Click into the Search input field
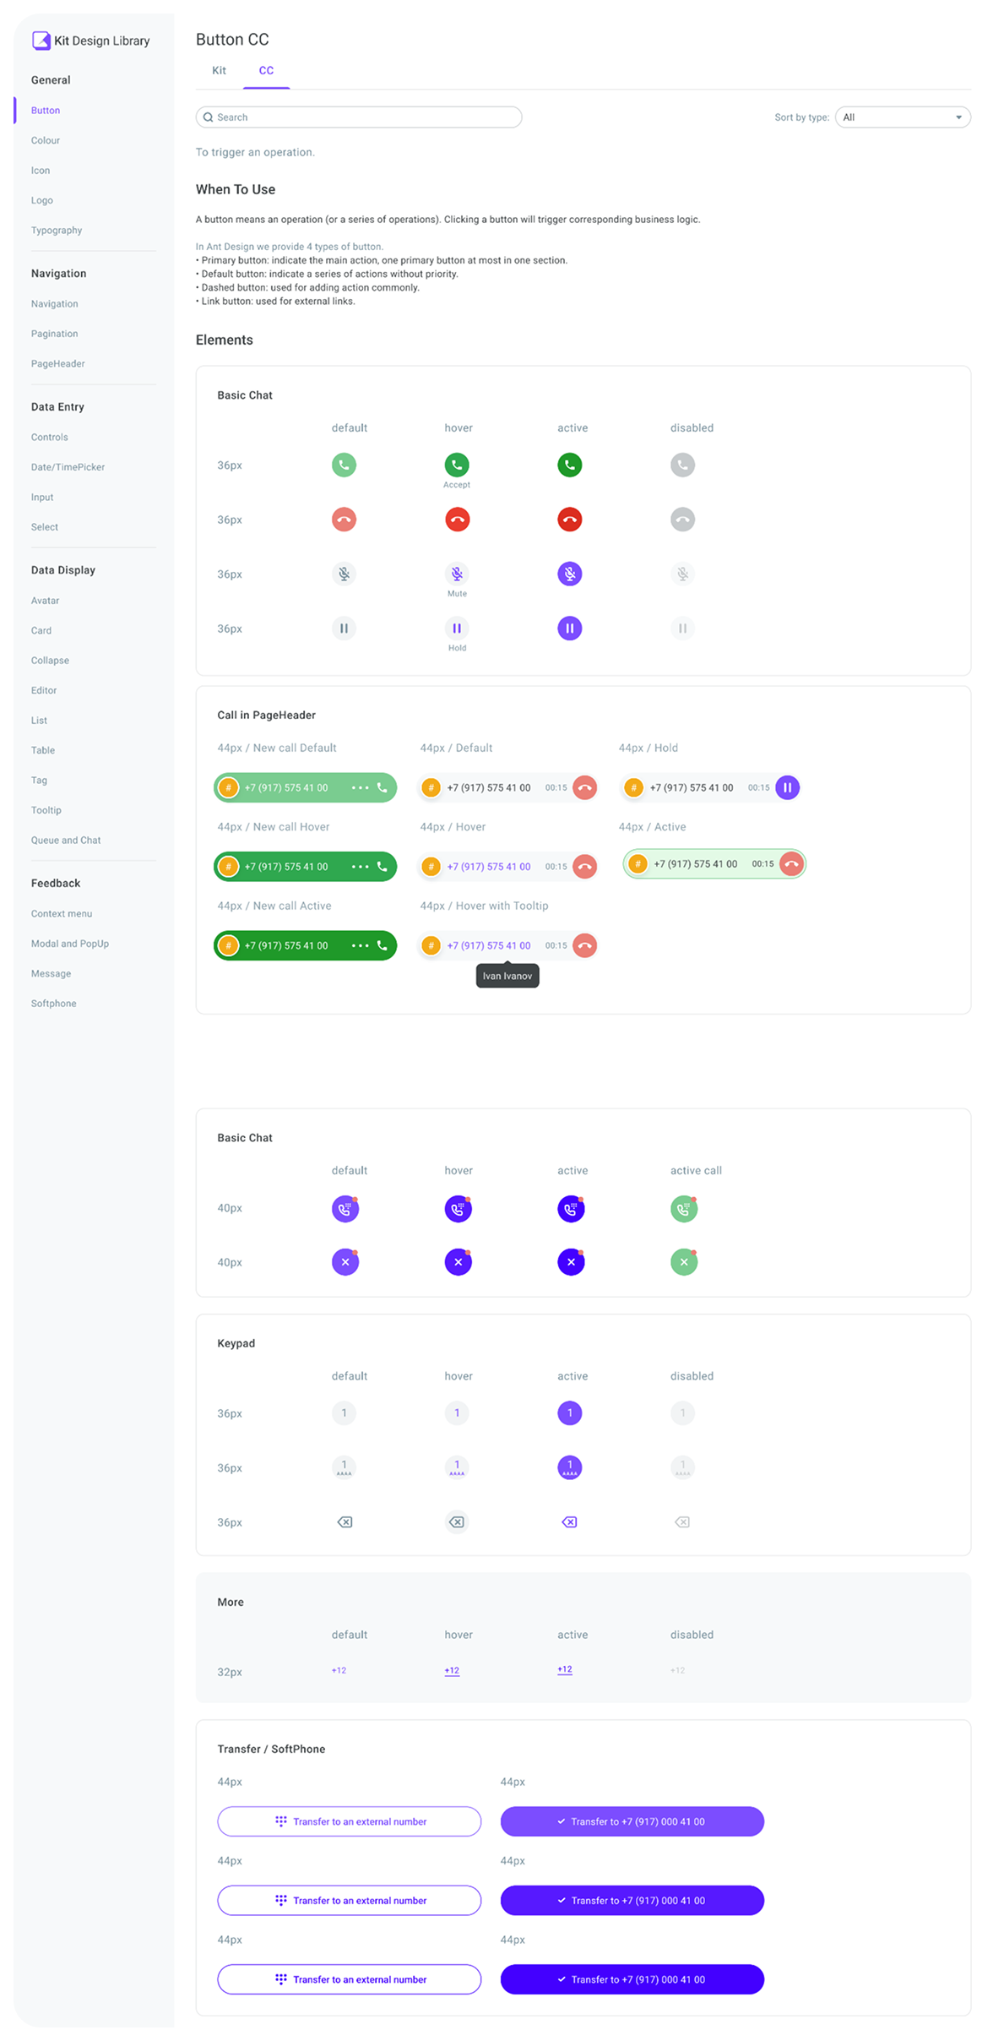993x2041 pixels. pyautogui.click(x=359, y=117)
